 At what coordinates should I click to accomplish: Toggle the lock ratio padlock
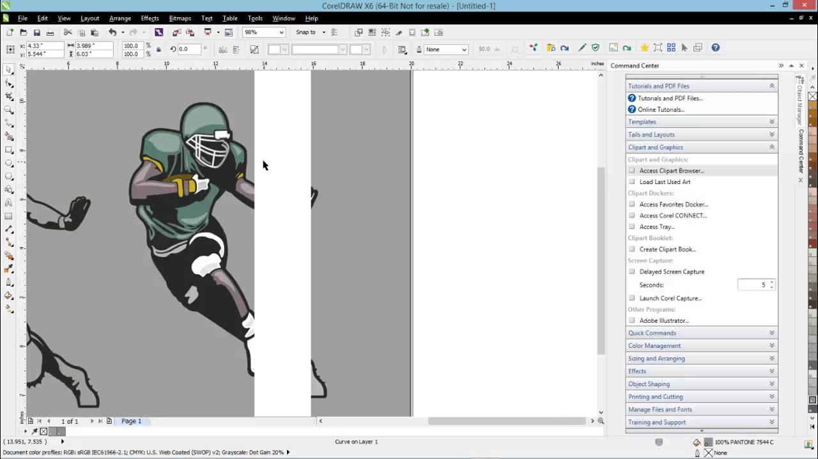pos(158,49)
